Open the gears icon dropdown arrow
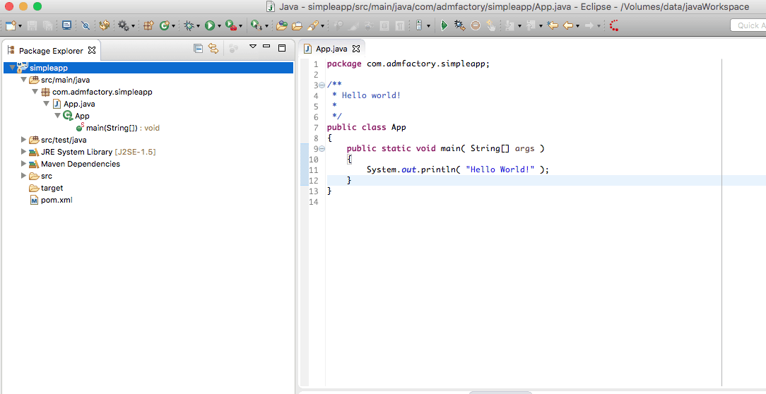 [x=133, y=26]
